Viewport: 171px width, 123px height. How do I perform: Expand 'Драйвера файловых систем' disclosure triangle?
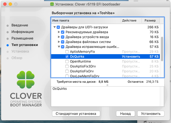pyautogui.click(x=59, y=42)
